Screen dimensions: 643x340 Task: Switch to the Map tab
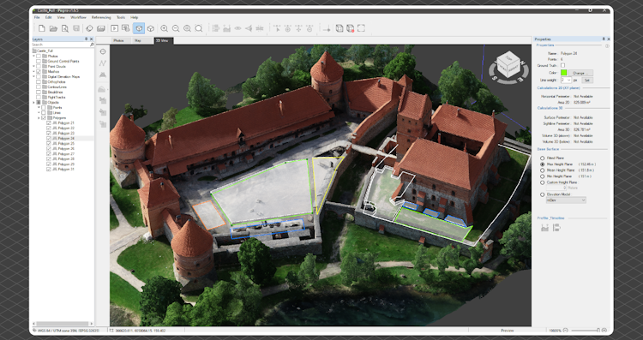point(137,40)
